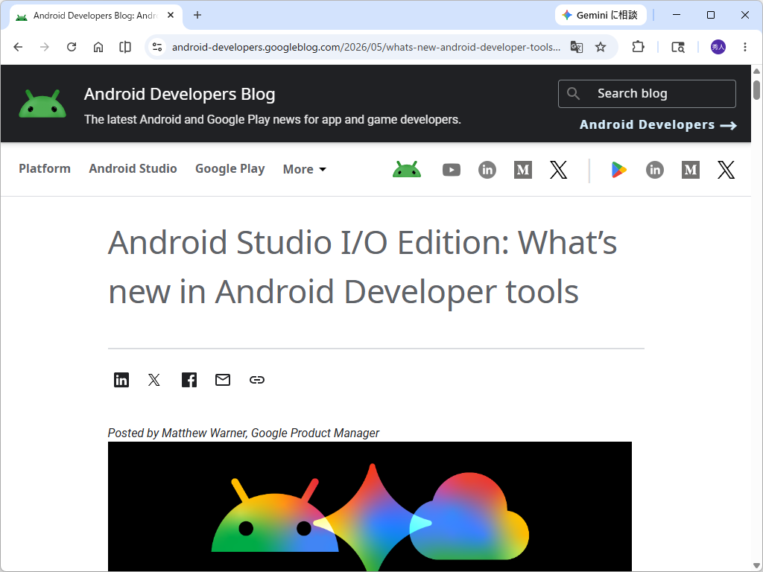Toggle the side panel split view icon
Image resolution: width=763 pixels, height=572 pixels.
tap(125, 47)
